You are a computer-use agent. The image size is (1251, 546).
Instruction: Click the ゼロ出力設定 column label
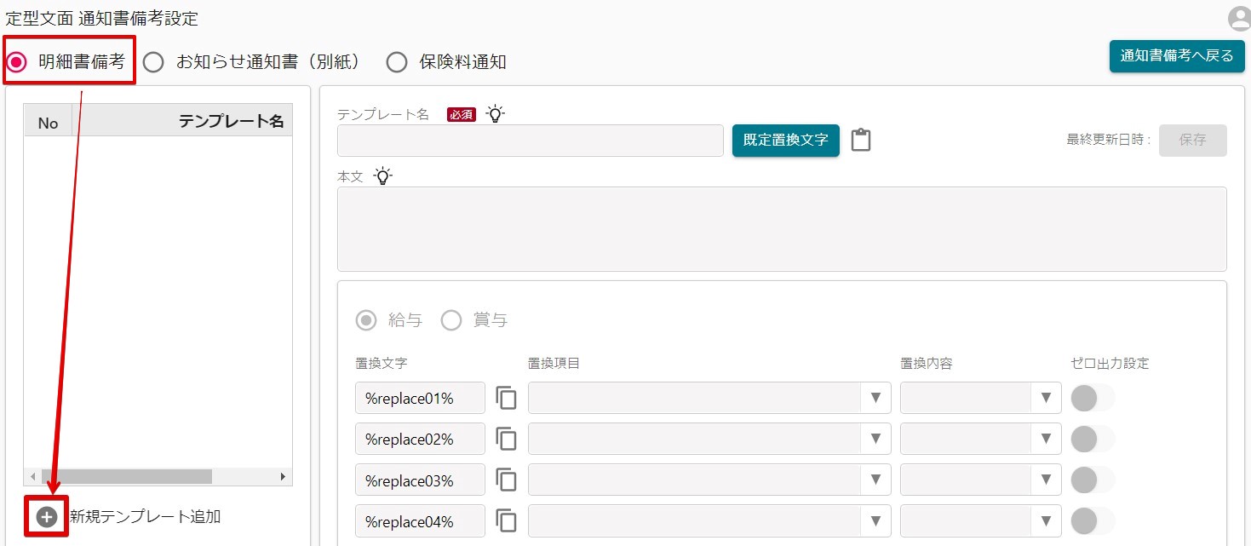(1110, 363)
